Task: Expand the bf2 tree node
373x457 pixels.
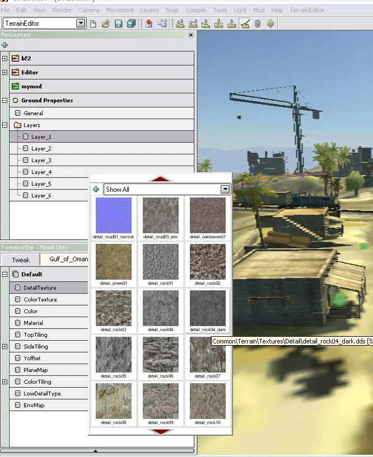Action: coord(4,58)
